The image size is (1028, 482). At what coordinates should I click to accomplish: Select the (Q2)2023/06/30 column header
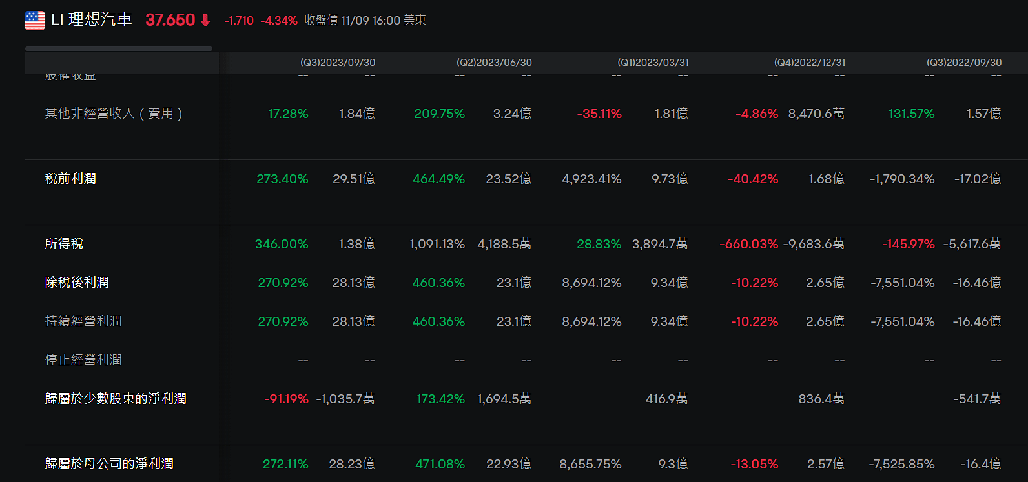(x=494, y=63)
